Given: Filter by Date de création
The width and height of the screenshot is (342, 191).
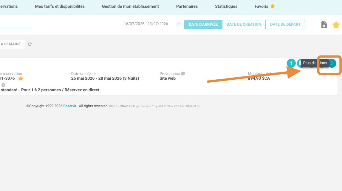Looking at the screenshot, I should [x=244, y=24].
